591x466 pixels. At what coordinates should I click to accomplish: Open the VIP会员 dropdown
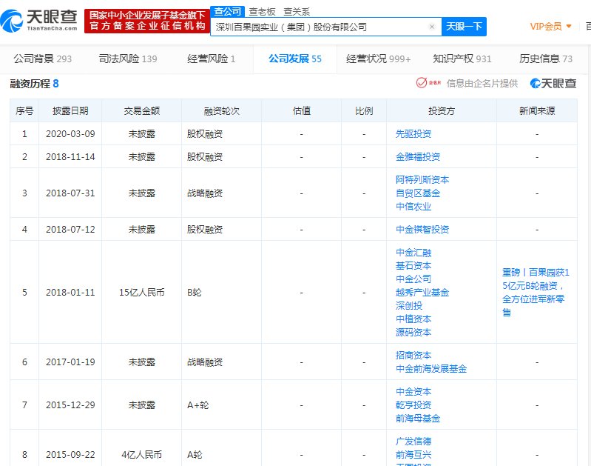(550, 27)
